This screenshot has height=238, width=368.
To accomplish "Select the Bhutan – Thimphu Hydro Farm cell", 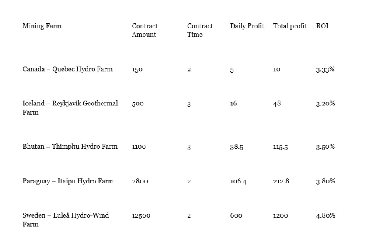I will [70, 147].
